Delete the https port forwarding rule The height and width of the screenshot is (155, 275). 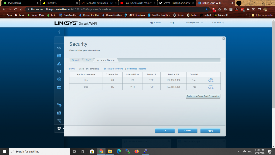[x=211, y=88]
